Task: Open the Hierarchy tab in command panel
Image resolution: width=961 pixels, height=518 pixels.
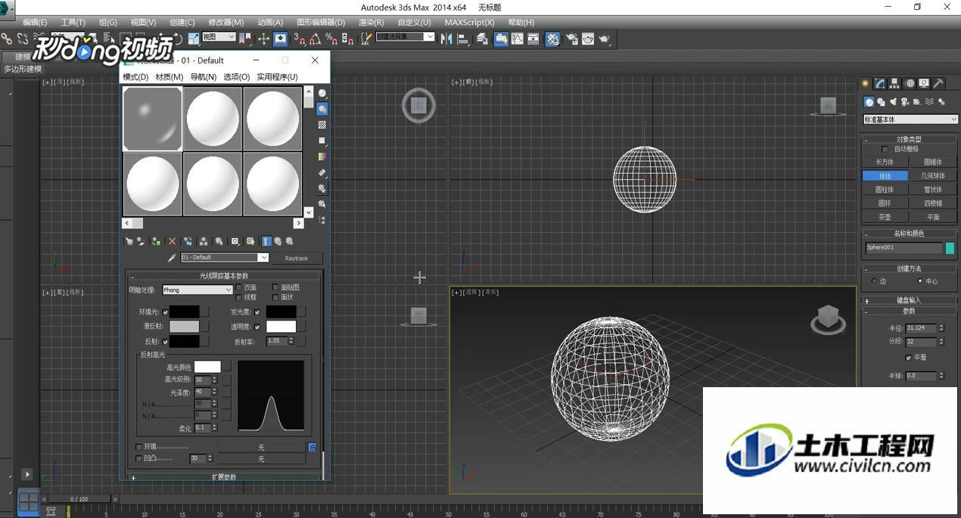Action: [x=894, y=83]
